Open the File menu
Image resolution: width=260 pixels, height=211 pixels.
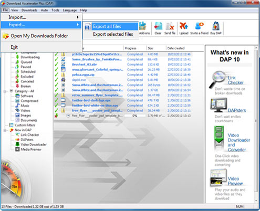click(x=5, y=10)
